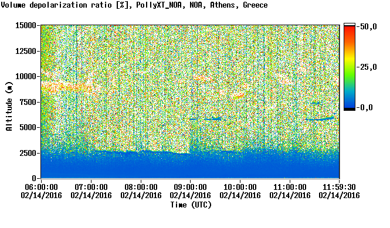Image resolution: width=390 pixels, height=228 pixels.
Task: Click the Altitude (m) axis title
Action: coord(9,107)
